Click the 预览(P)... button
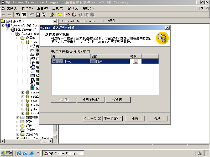 (118, 100)
